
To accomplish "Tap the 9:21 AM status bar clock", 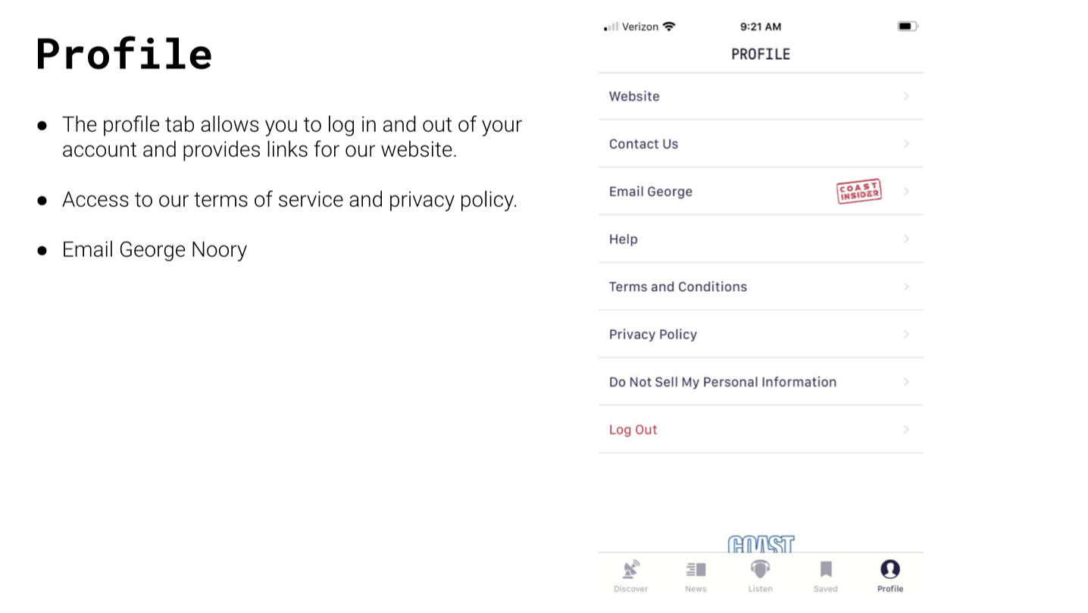I will [761, 27].
